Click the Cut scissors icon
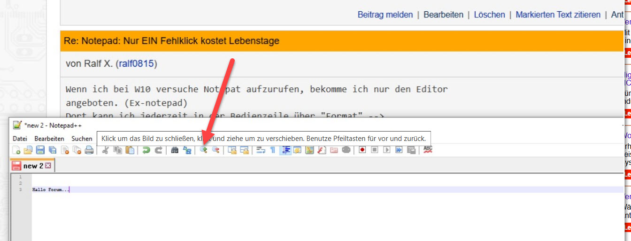 point(106,150)
